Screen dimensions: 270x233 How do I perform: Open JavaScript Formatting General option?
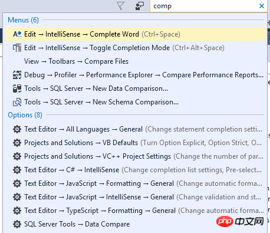tap(136, 183)
